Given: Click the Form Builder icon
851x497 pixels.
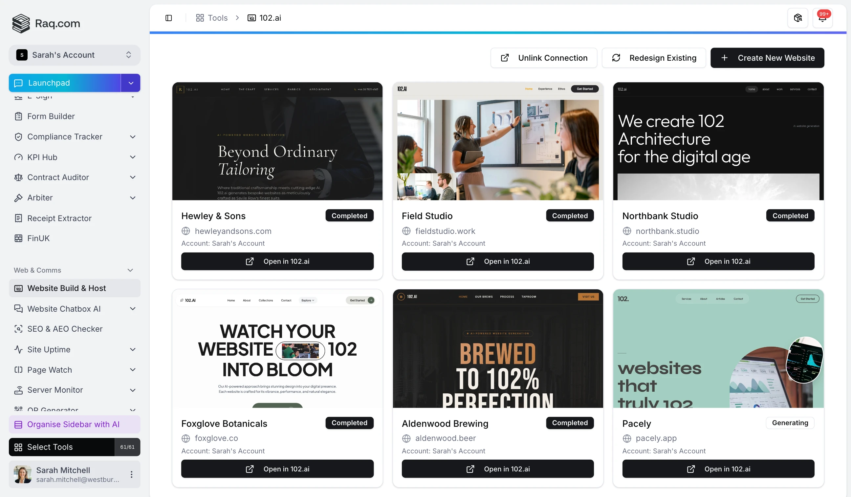Looking at the screenshot, I should pyautogui.click(x=19, y=116).
